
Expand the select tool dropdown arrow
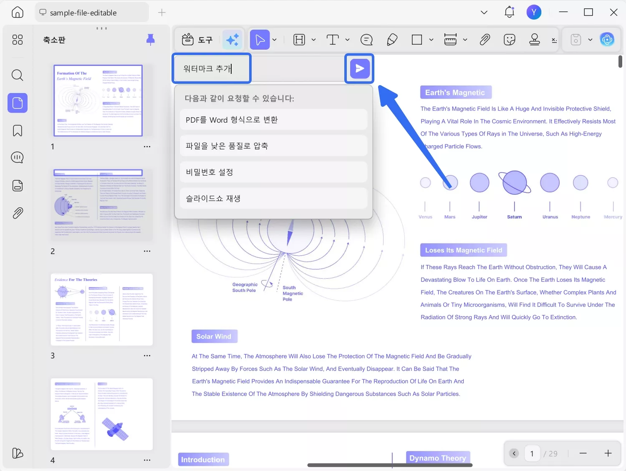pyautogui.click(x=275, y=40)
